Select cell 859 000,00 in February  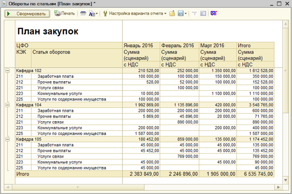(179, 139)
